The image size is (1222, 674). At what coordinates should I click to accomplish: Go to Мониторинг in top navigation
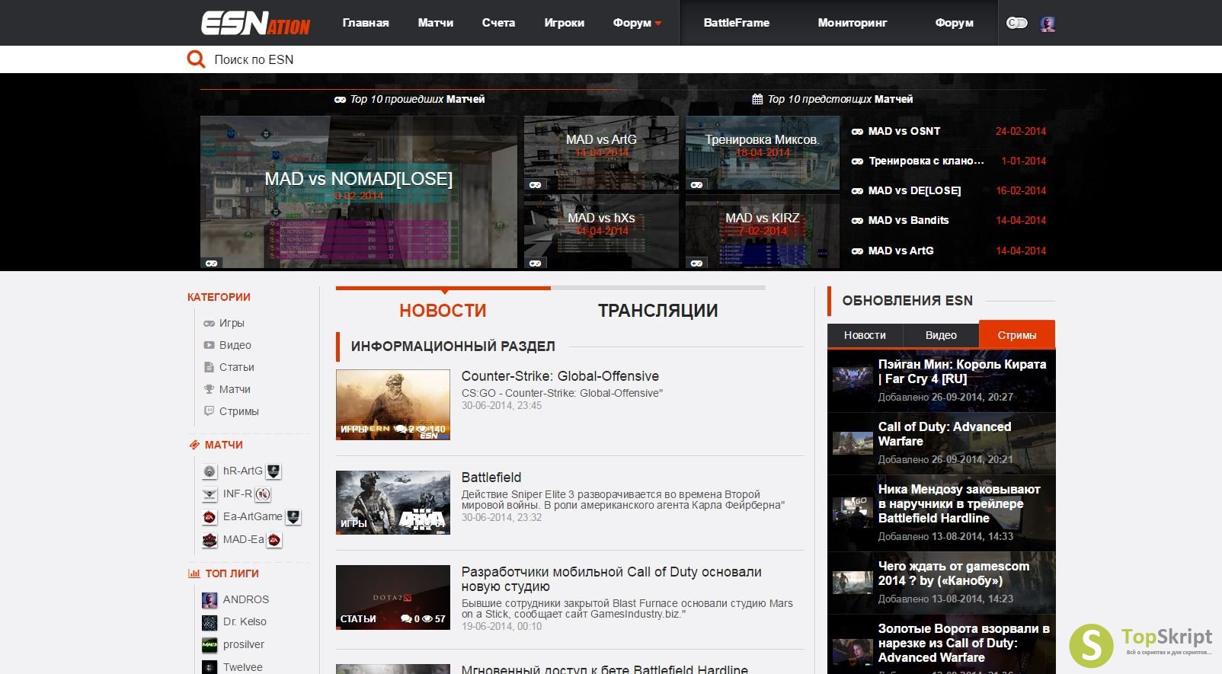click(x=853, y=23)
